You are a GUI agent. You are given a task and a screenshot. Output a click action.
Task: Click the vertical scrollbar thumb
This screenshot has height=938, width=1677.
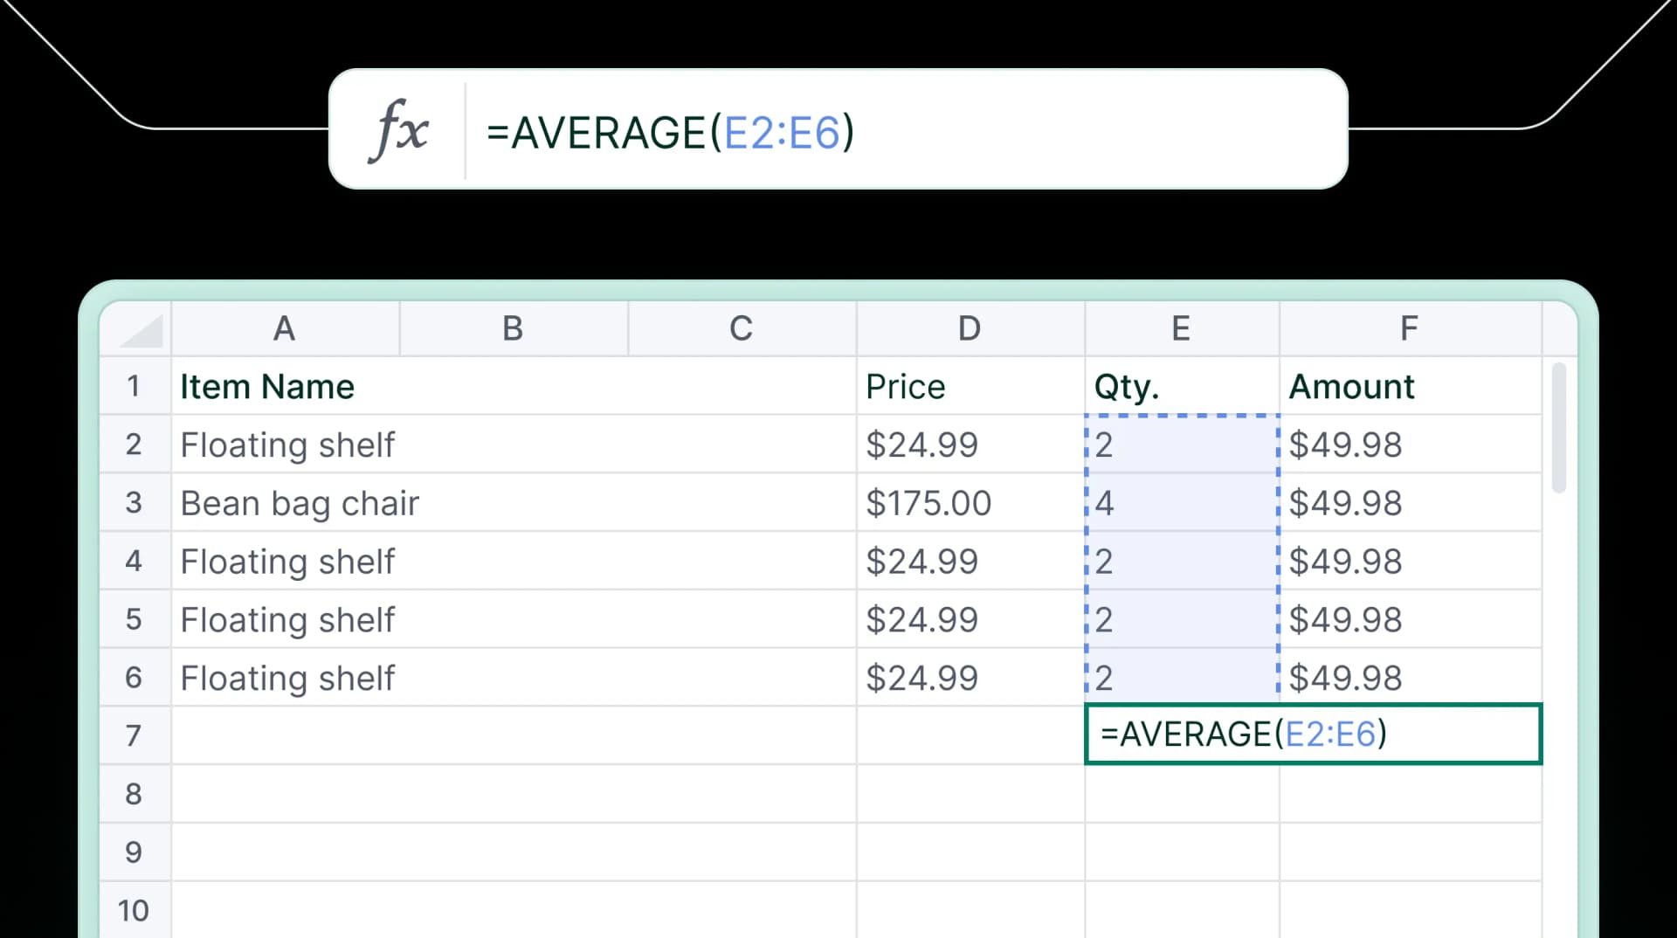[x=1559, y=428]
